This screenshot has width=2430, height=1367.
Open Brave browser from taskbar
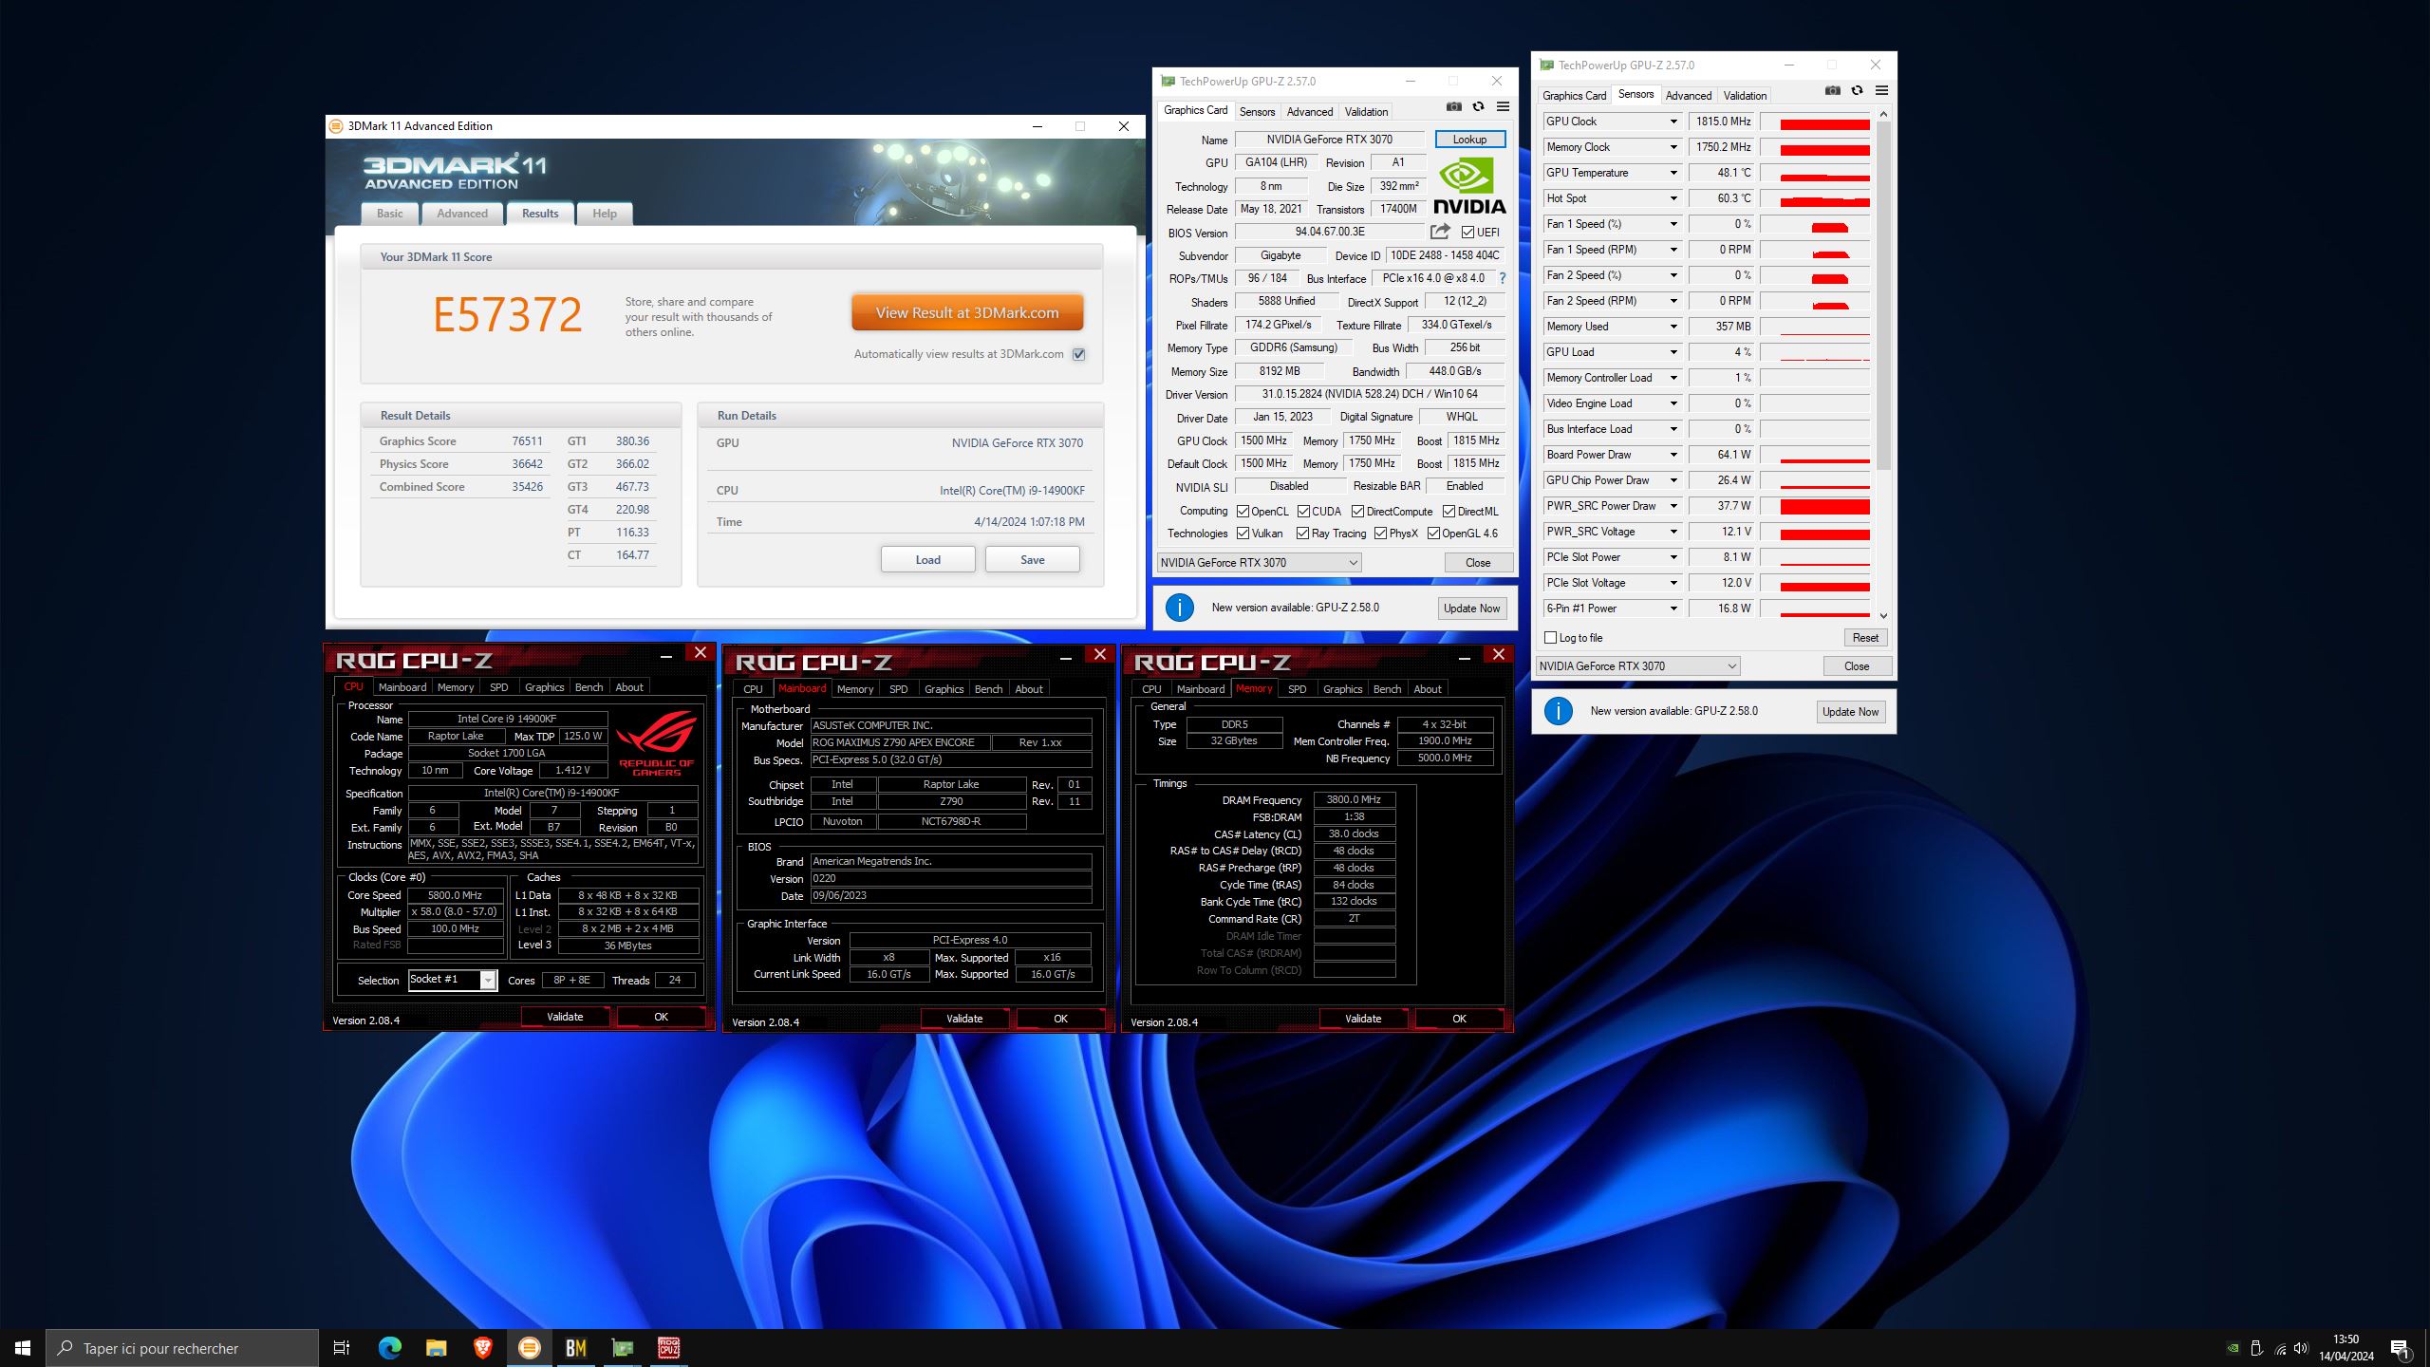482,1348
